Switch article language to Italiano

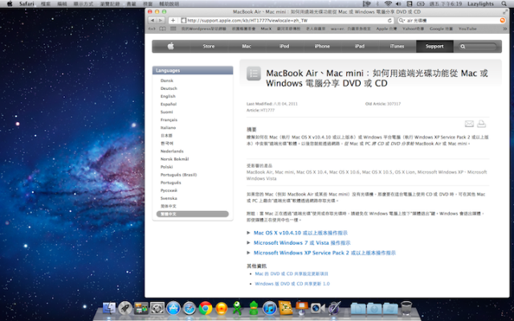coord(168,128)
